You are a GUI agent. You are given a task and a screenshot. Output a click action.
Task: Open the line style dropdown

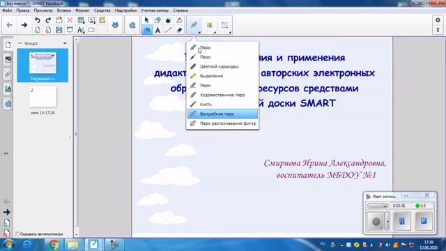pyautogui.click(x=225, y=25)
